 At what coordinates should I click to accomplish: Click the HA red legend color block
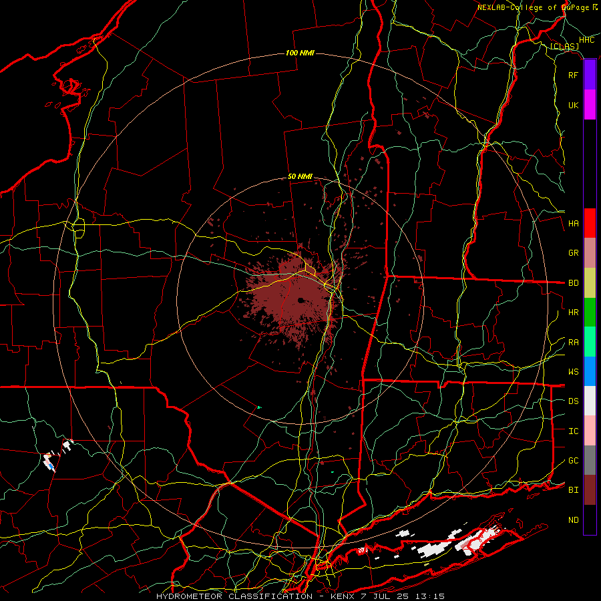click(x=590, y=223)
